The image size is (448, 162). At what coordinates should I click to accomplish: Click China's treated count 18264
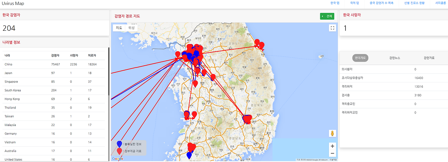[92, 64]
